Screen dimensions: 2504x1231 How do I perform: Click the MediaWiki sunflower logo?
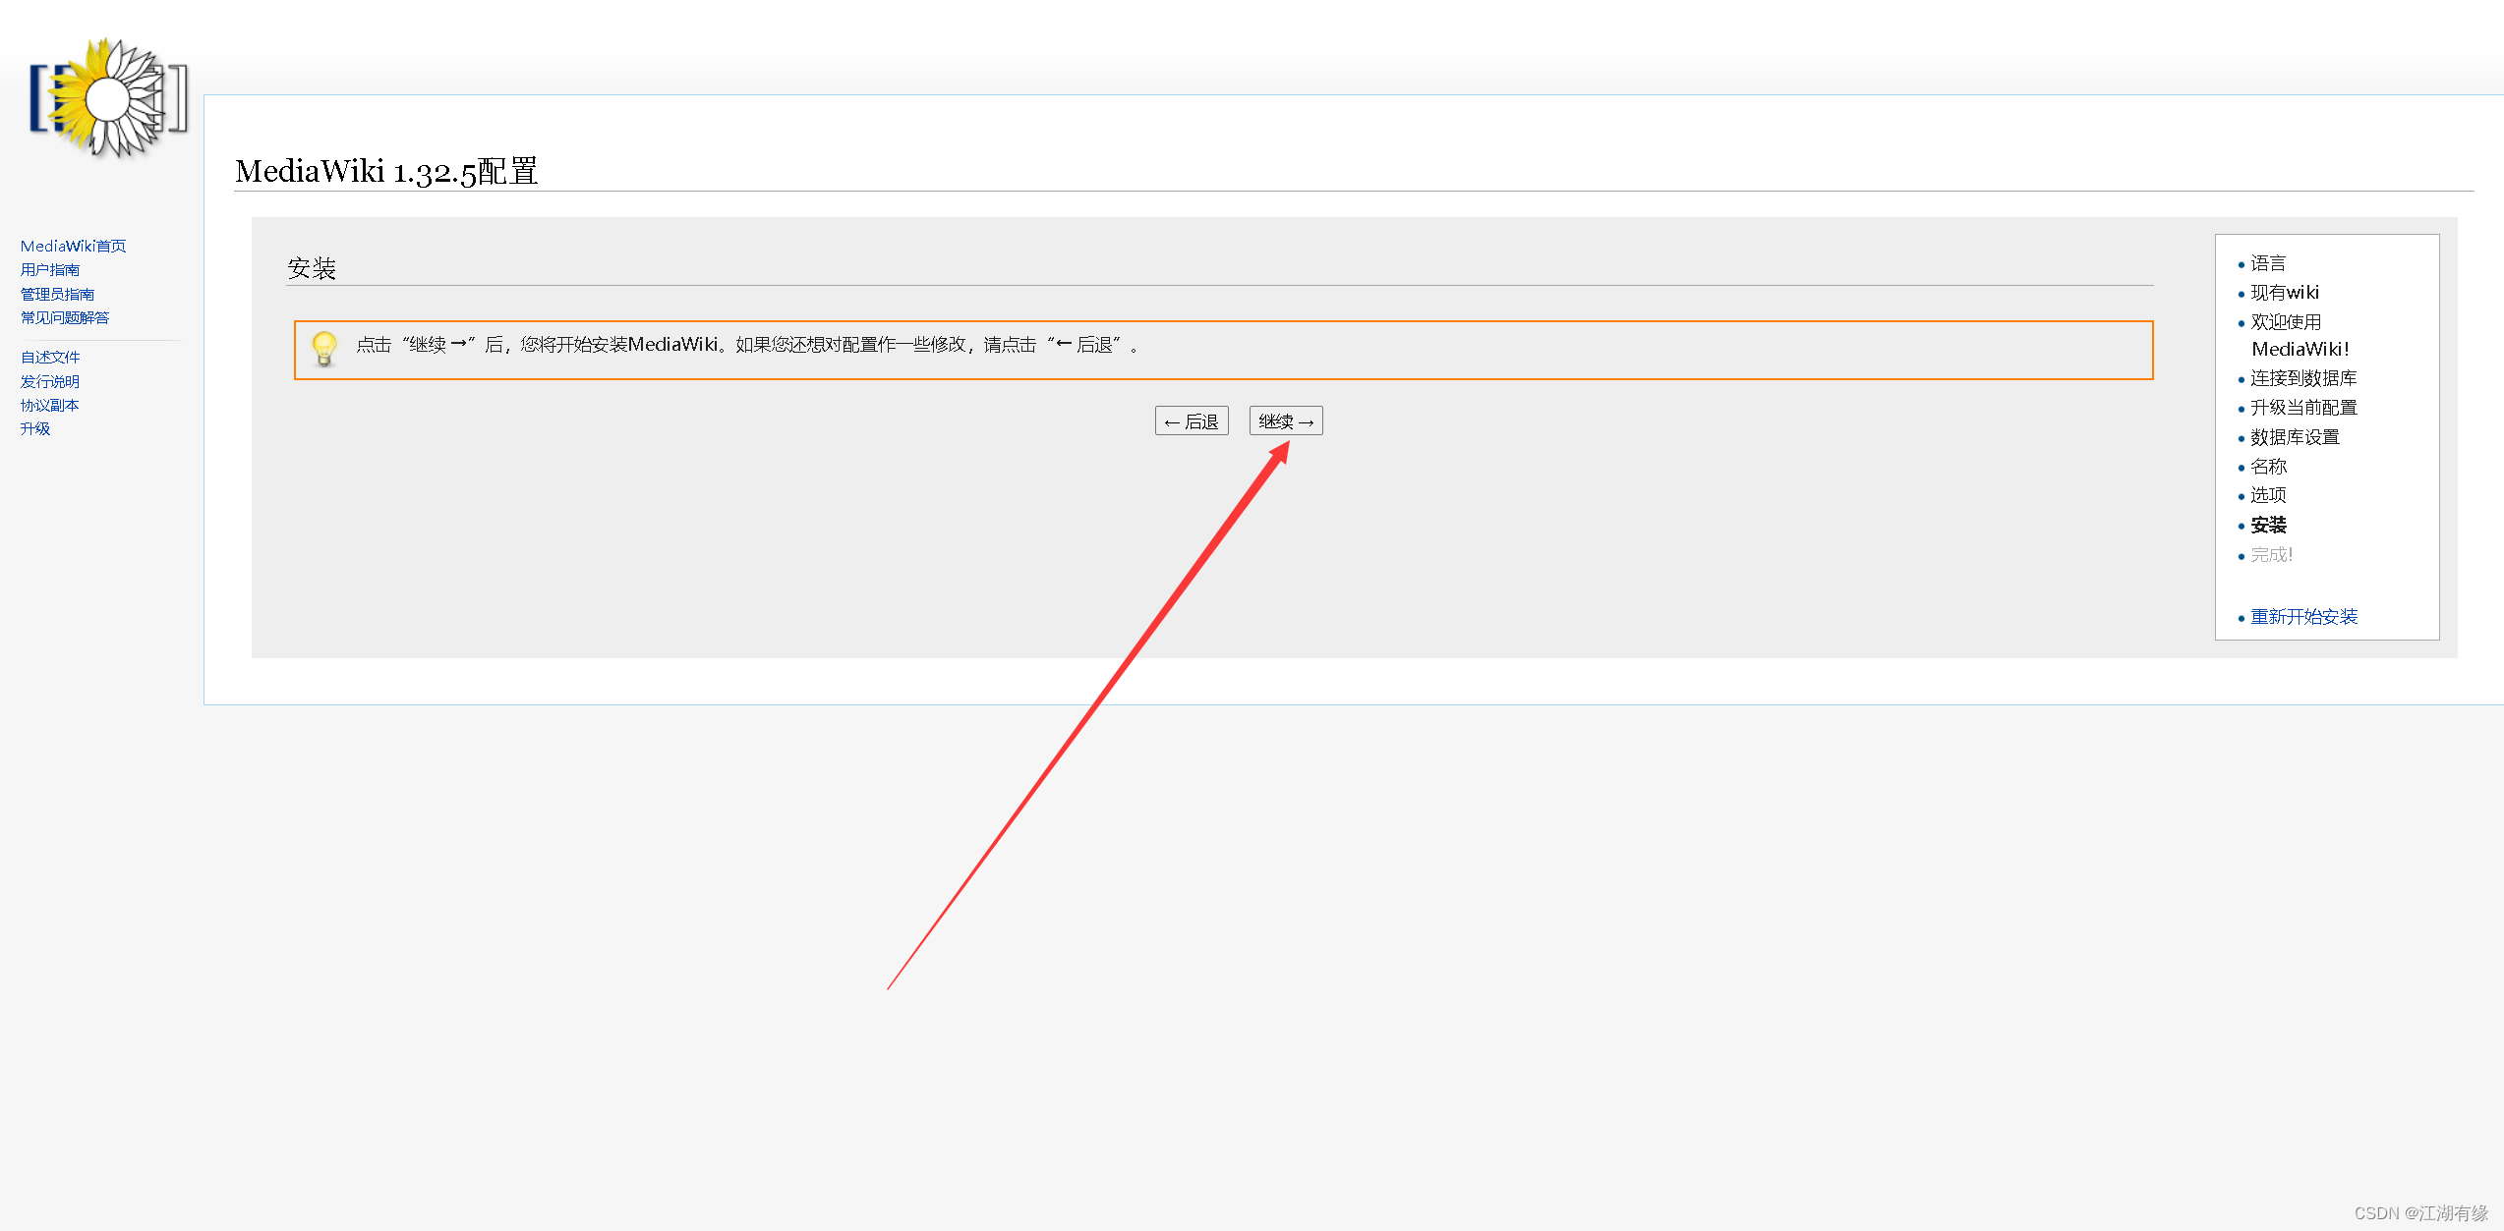(x=108, y=98)
